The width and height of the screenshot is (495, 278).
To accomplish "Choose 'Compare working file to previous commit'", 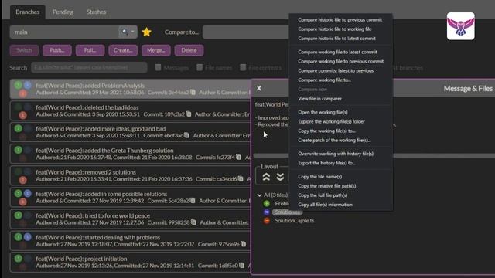I will coord(340,62).
